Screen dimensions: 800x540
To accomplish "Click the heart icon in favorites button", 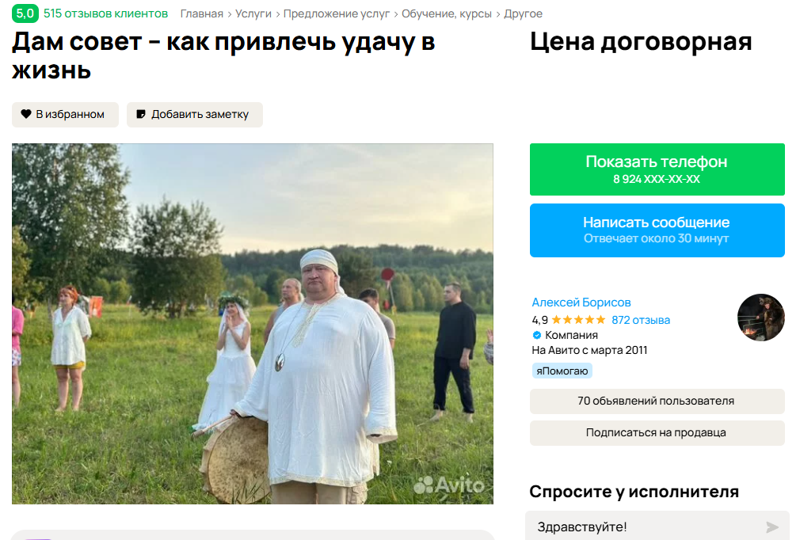I will point(26,114).
